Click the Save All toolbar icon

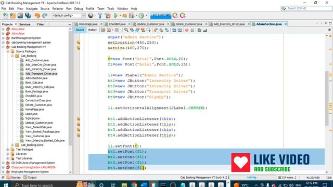pos(28,16)
